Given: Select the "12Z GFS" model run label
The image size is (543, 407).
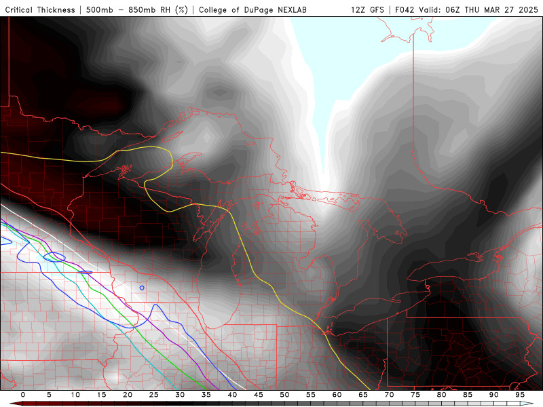Looking at the screenshot, I should [x=367, y=9].
